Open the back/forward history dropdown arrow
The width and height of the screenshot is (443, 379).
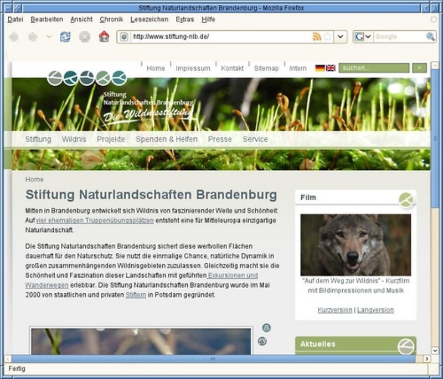(49, 37)
